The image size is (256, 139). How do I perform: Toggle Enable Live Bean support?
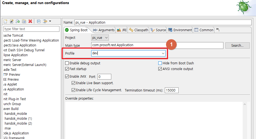click(x=74, y=83)
